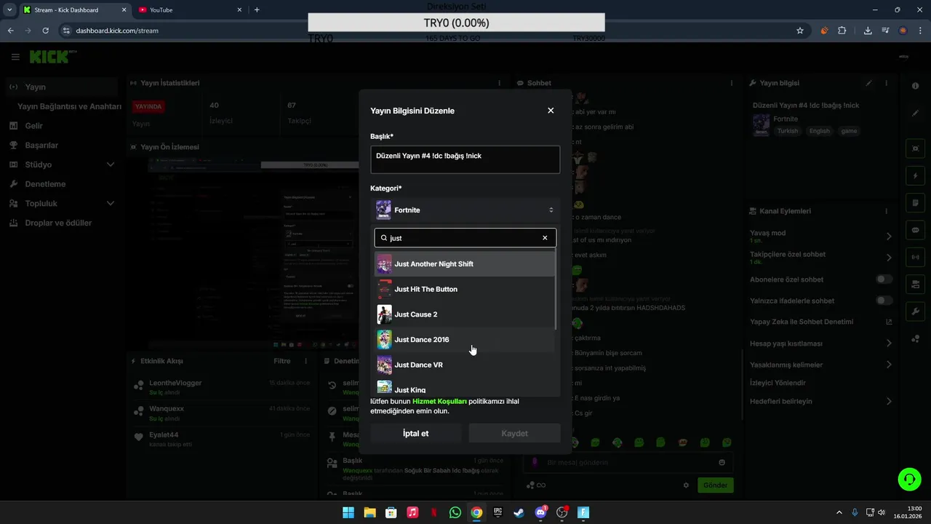This screenshot has width=931, height=524.
Task: Select Just King category
Action: (x=465, y=388)
